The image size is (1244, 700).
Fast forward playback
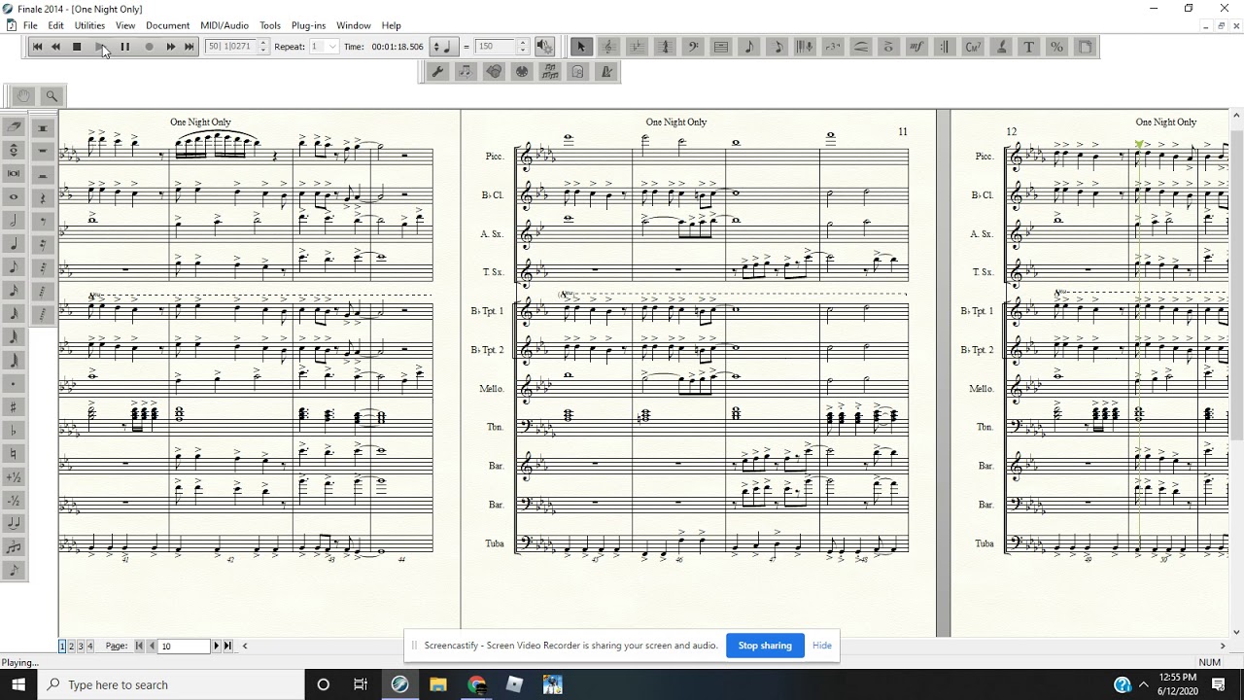pos(171,47)
